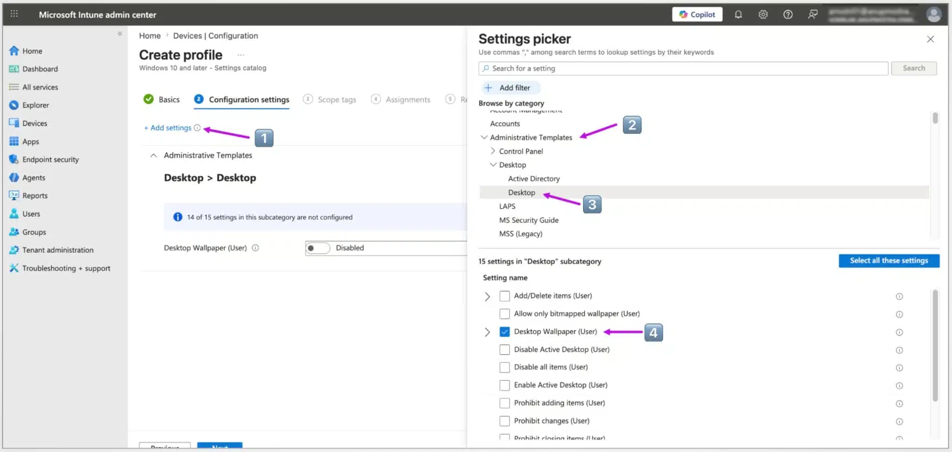Open Copilot from the header

click(697, 14)
